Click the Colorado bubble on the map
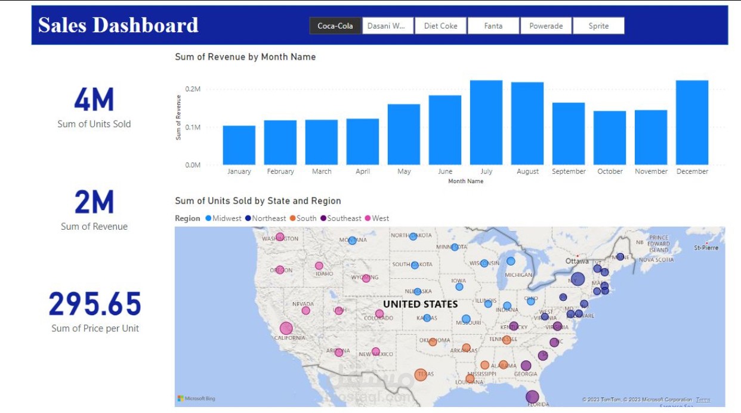Viewport: 741px width, 413px height. tap(379, 313)
